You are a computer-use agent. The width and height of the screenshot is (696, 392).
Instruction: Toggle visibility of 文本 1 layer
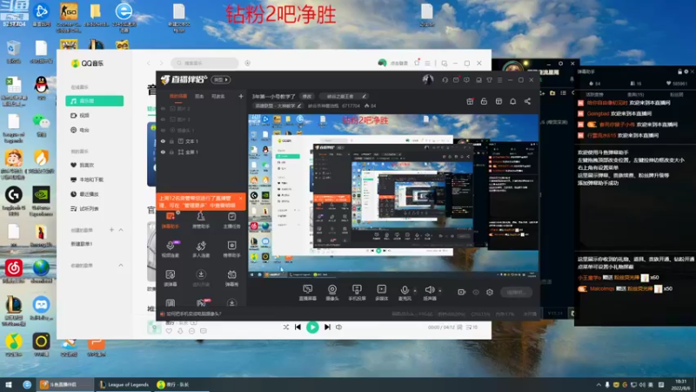point(163,141)
